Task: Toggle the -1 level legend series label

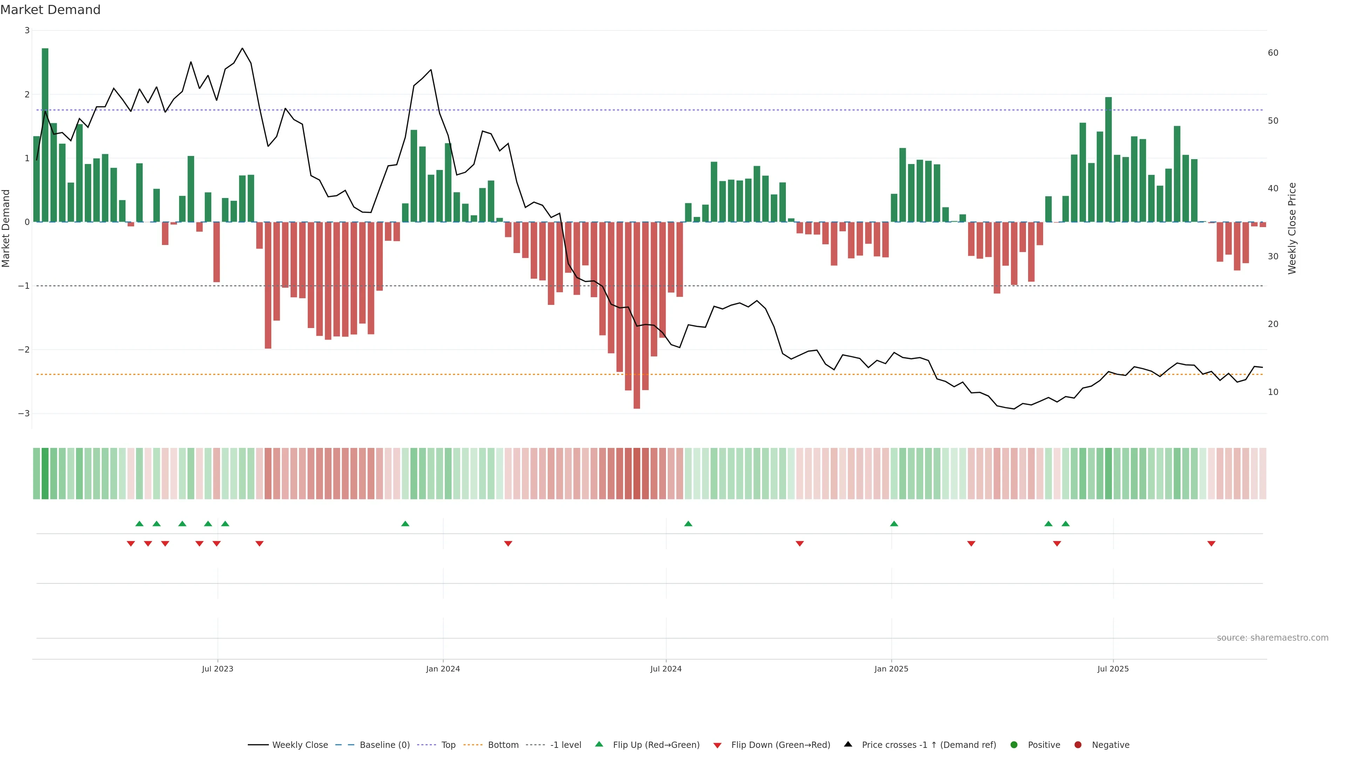Action: point(565,744)
